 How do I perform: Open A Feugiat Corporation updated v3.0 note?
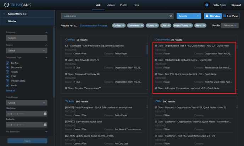[x=187, y=88]
